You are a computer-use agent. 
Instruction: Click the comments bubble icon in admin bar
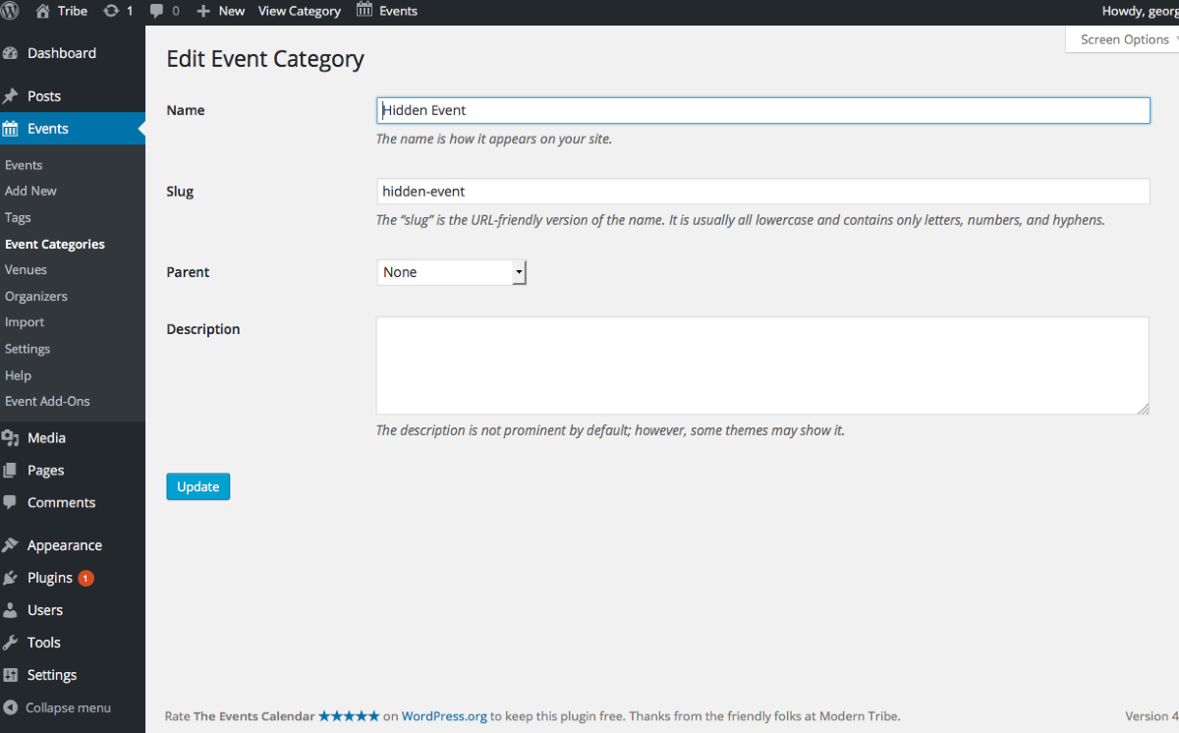[157, 11]
